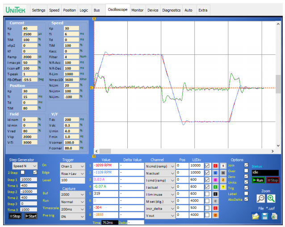Viewport: 285px width, 227px height.
Task: Save capture using the floppy disk icon
Action: coord(264,216)
